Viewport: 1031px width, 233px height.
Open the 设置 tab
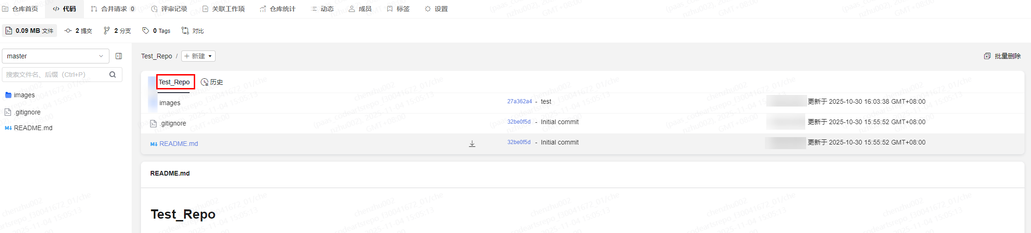click(x=436, y=9)
